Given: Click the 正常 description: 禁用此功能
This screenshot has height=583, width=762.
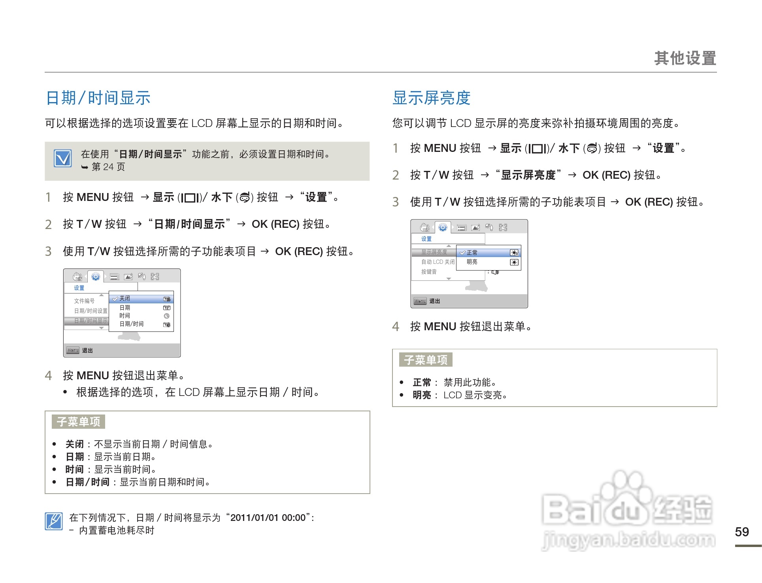Looking at the screenshot, I should [455, 382].
